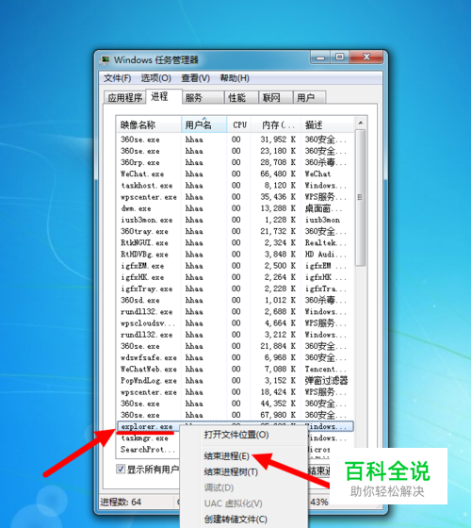This screenshot has height=528, width=471.
Task: Click the process list scrollbar thumb
Action: point(360,198)
